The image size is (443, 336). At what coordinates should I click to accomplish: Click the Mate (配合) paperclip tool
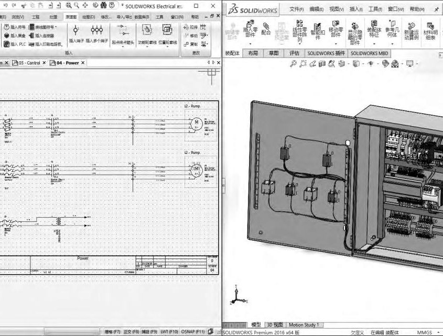pyautogui.click(x=266, y=29)
